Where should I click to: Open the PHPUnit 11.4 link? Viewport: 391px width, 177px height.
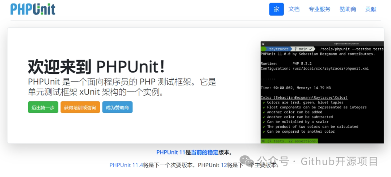coord(126,165)
